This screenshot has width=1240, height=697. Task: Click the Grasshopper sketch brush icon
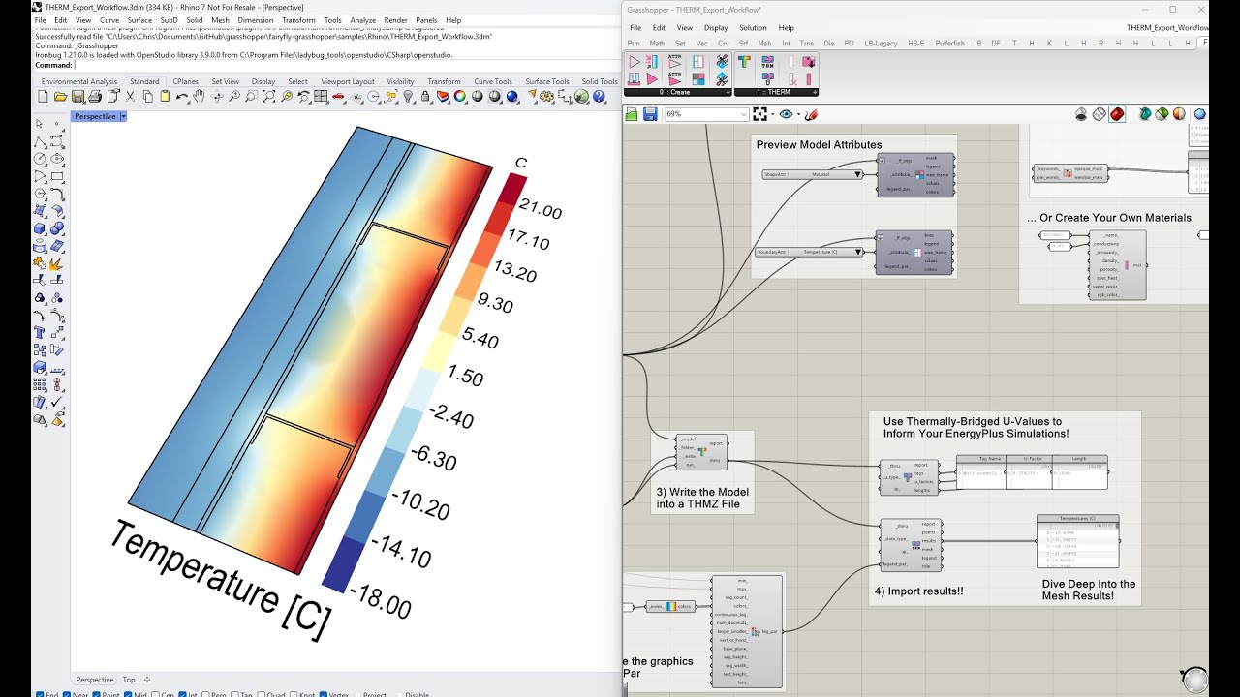[x=811, y=114]
